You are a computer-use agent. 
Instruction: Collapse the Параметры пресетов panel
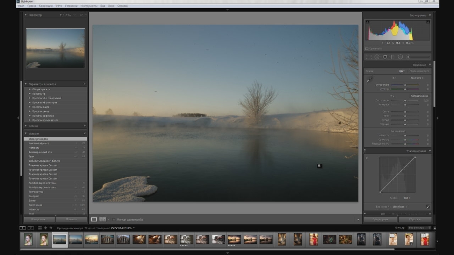pyautogui.click(x=26, y=84)
